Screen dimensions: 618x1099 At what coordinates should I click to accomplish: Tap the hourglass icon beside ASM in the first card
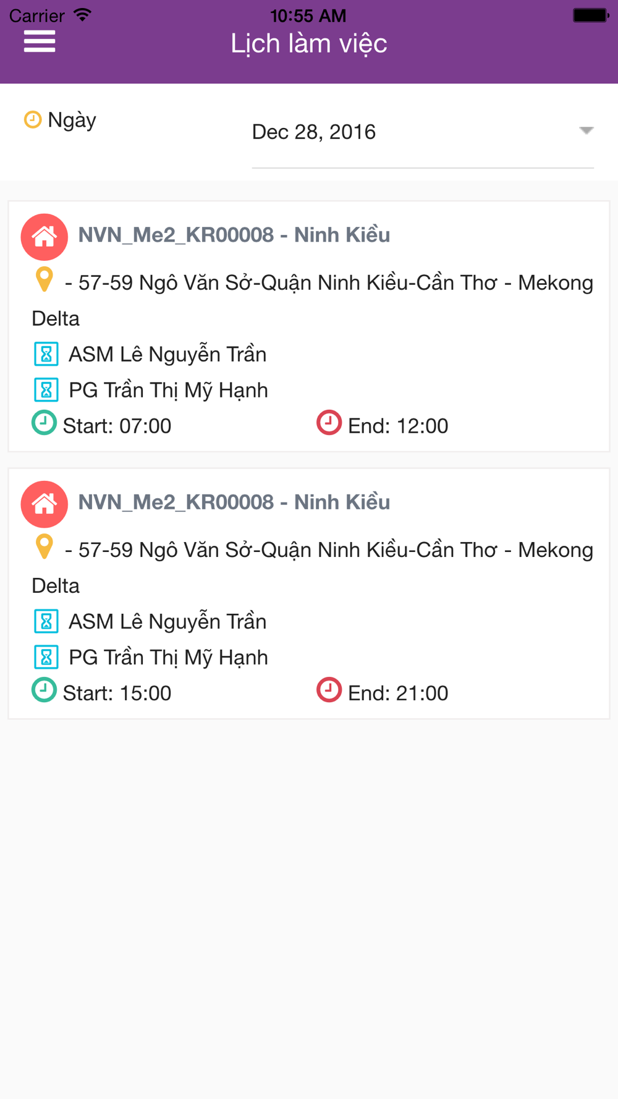[46, 354]
